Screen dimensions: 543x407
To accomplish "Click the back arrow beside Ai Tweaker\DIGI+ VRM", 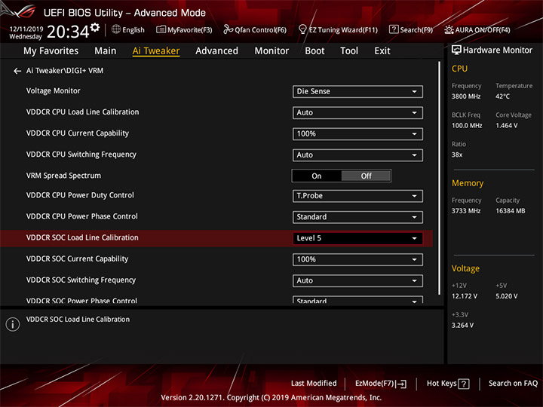I will (17, 71).
